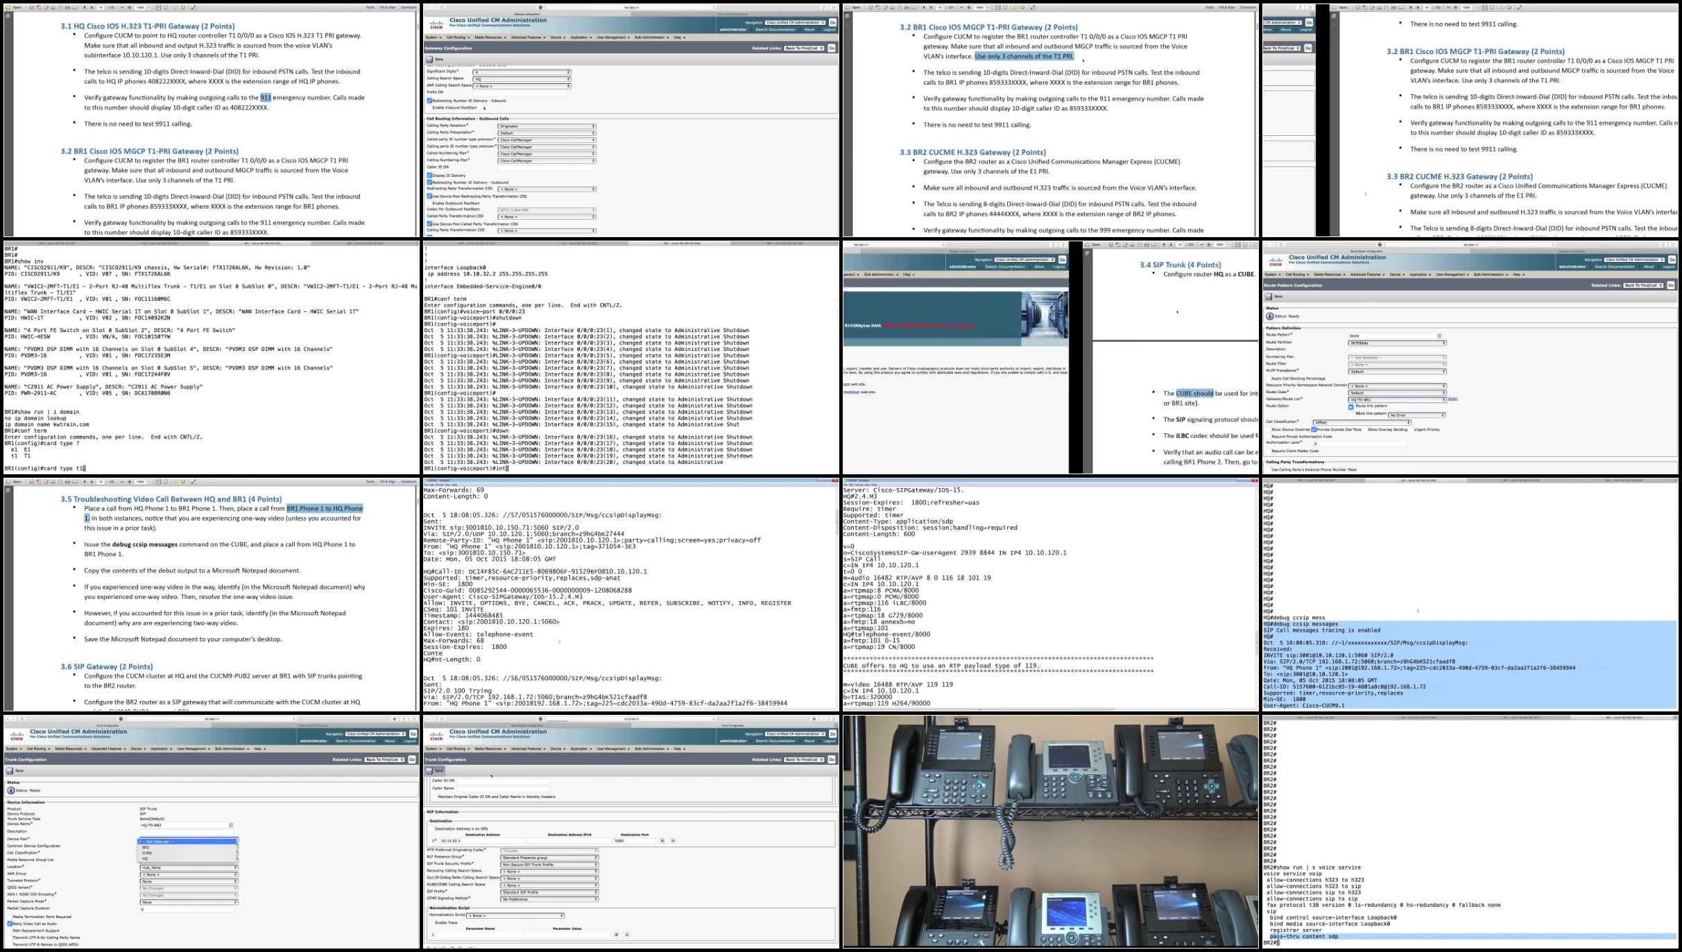Click Cisco logo in Trunk Device Information frame
This screenshot has height=952, width=1682.
[x=17, y=735]
